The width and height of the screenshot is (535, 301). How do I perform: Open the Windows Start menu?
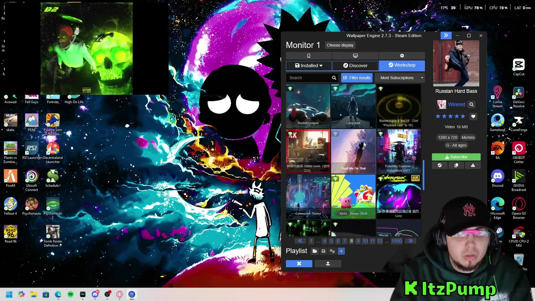pyautogui.click(x=9, y=294)
